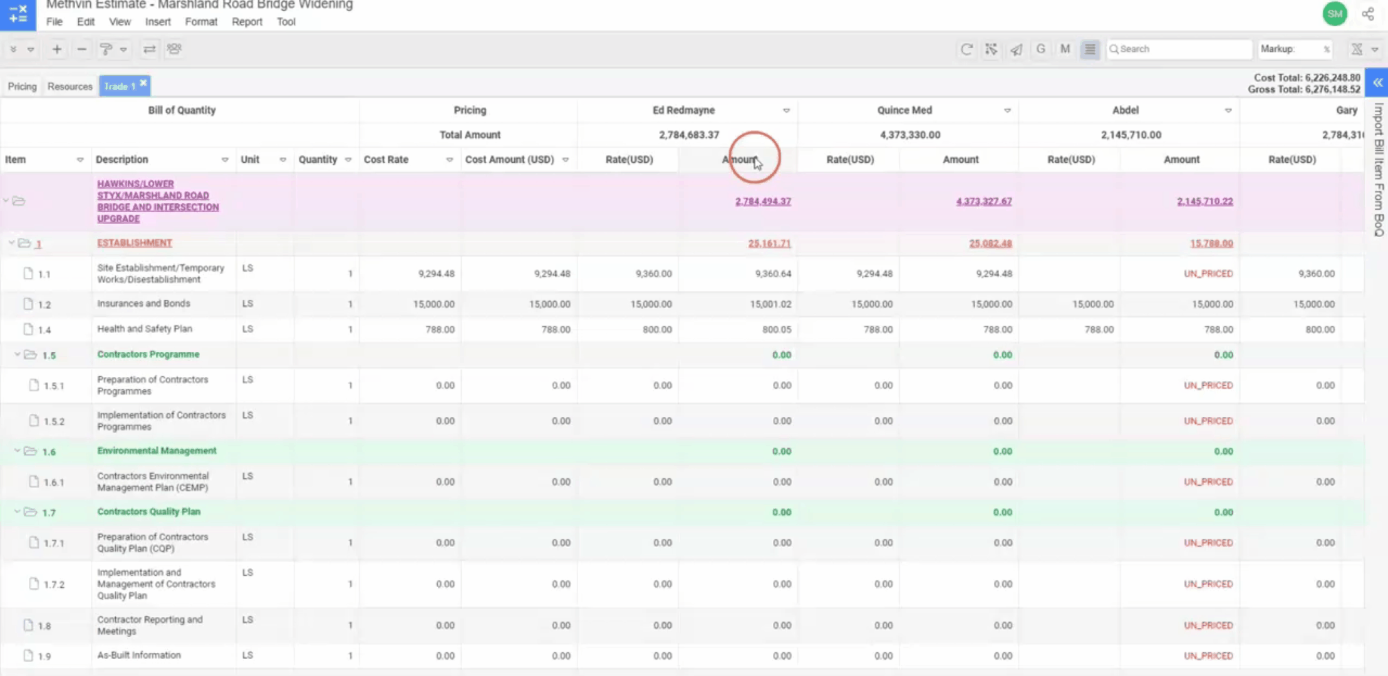Image resolution: width=1388 pixels, height=676 pixels.
Task: Open the Description column filter dropdown
Action: coord(225,160)
